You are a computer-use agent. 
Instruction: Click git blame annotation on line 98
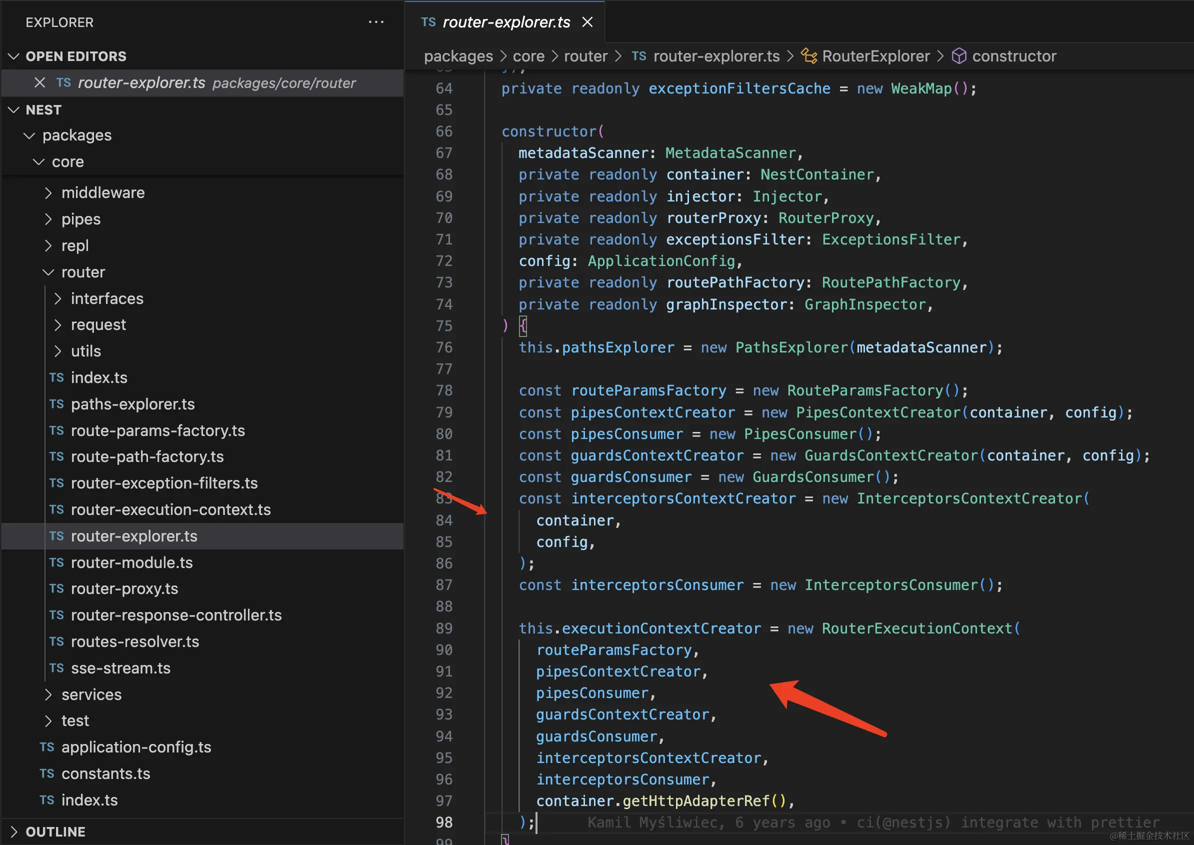coord(873,822)
